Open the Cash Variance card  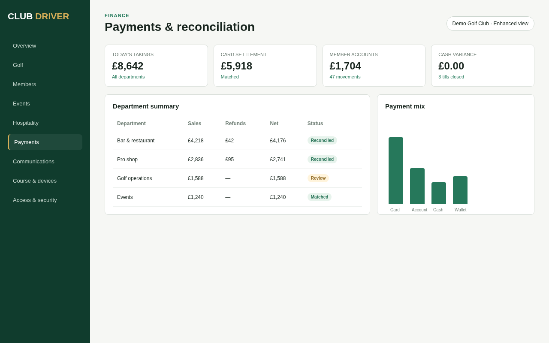coord(483,66)
